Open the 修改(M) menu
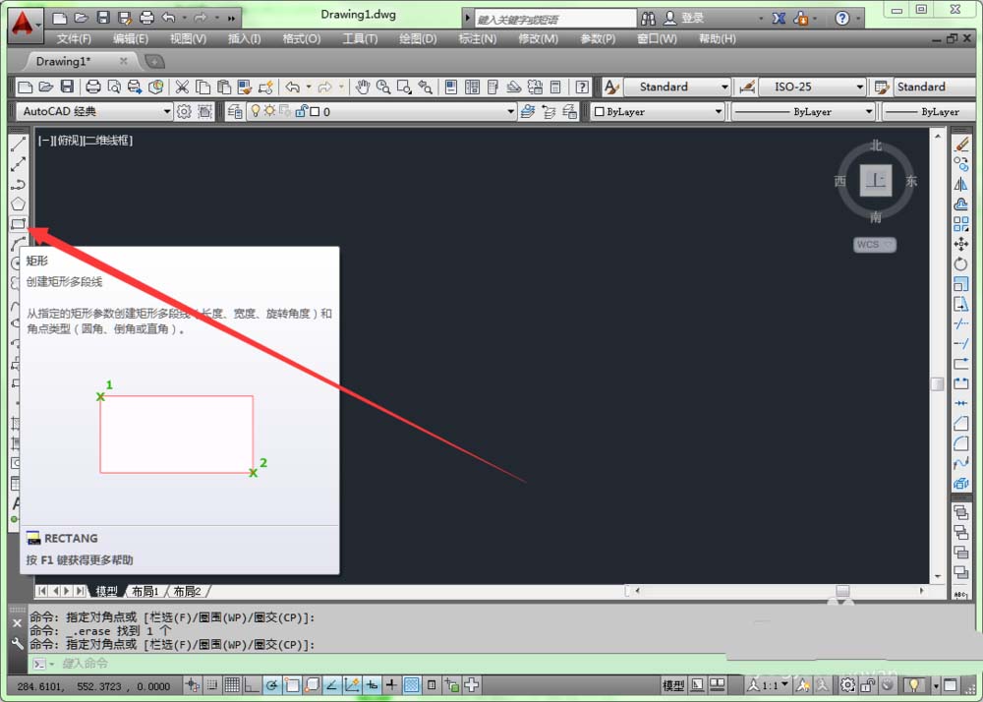The height and width of the screenshot is (702, 983). tap(538, 39)
